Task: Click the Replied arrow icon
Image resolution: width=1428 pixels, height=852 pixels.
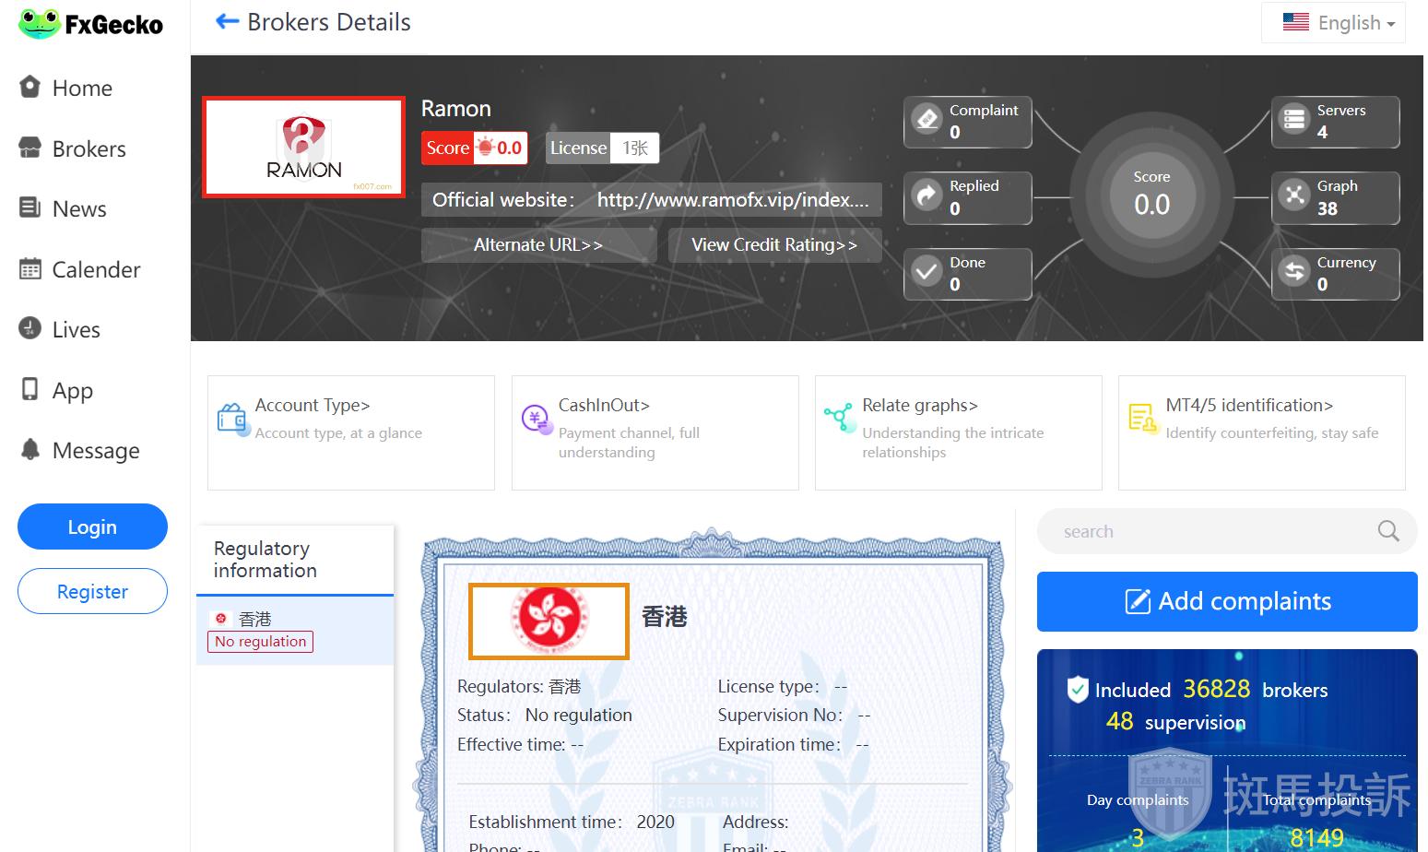Action: coord(926,195)
